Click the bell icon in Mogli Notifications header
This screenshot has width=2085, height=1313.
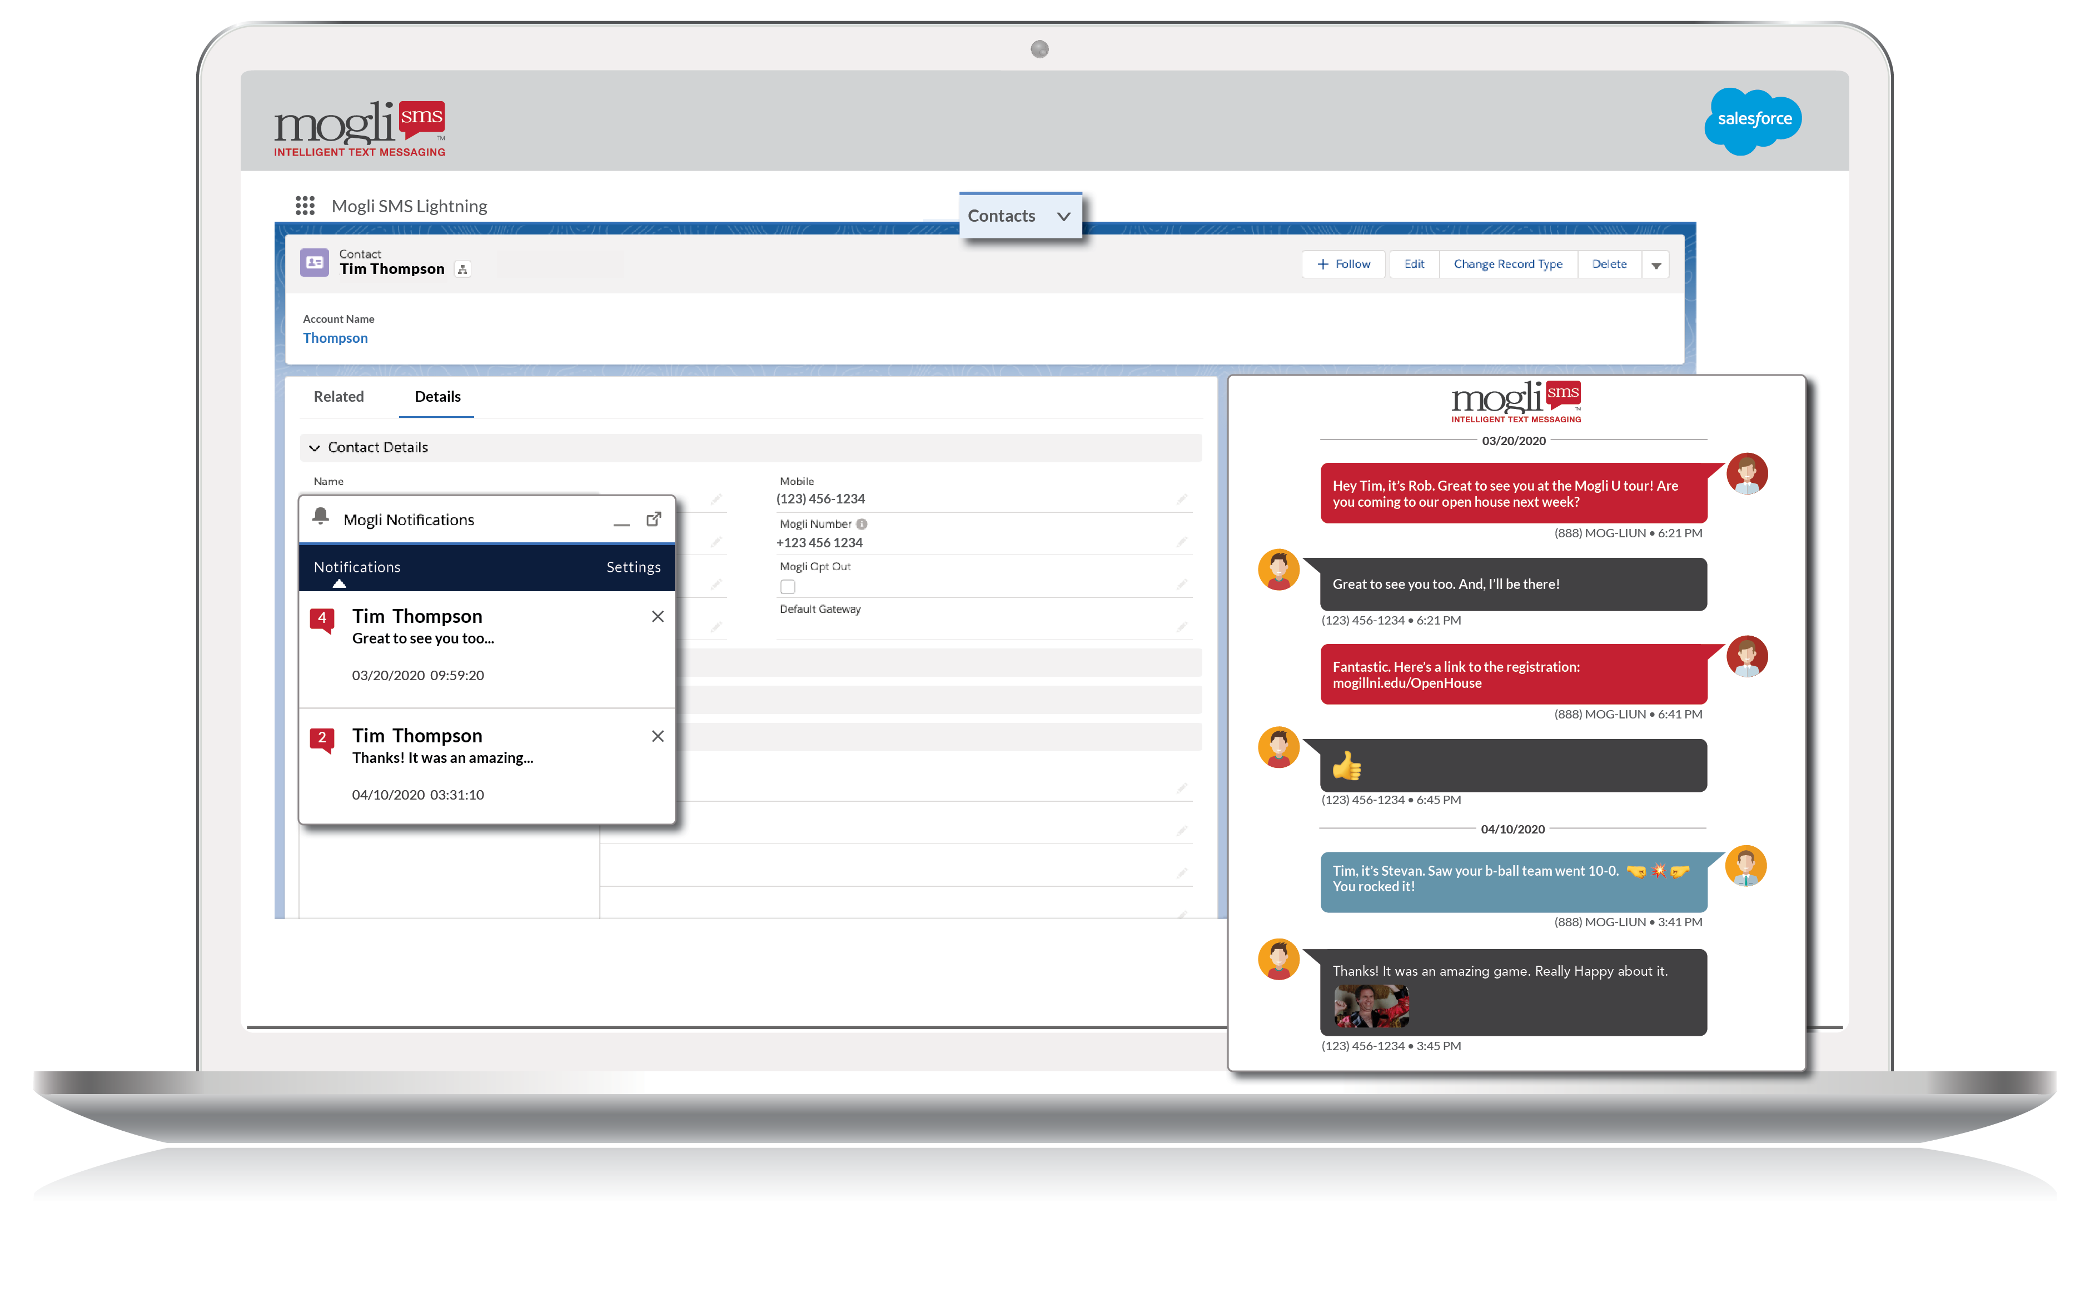pyautogui.click(x=322, y=517)
